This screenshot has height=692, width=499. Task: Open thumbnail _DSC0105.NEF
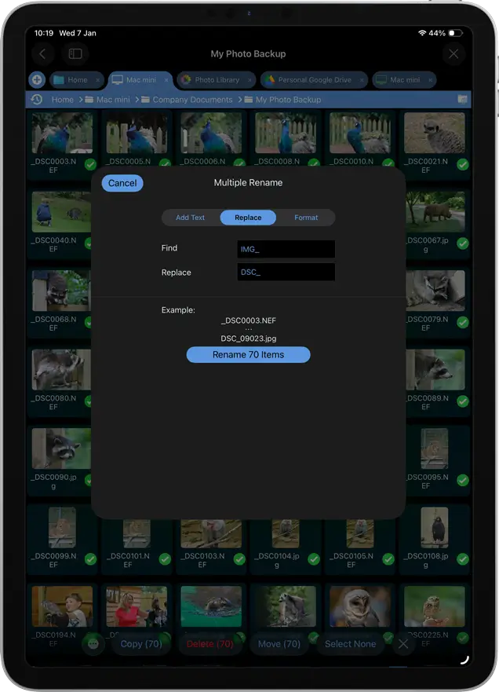pos(360,533)
